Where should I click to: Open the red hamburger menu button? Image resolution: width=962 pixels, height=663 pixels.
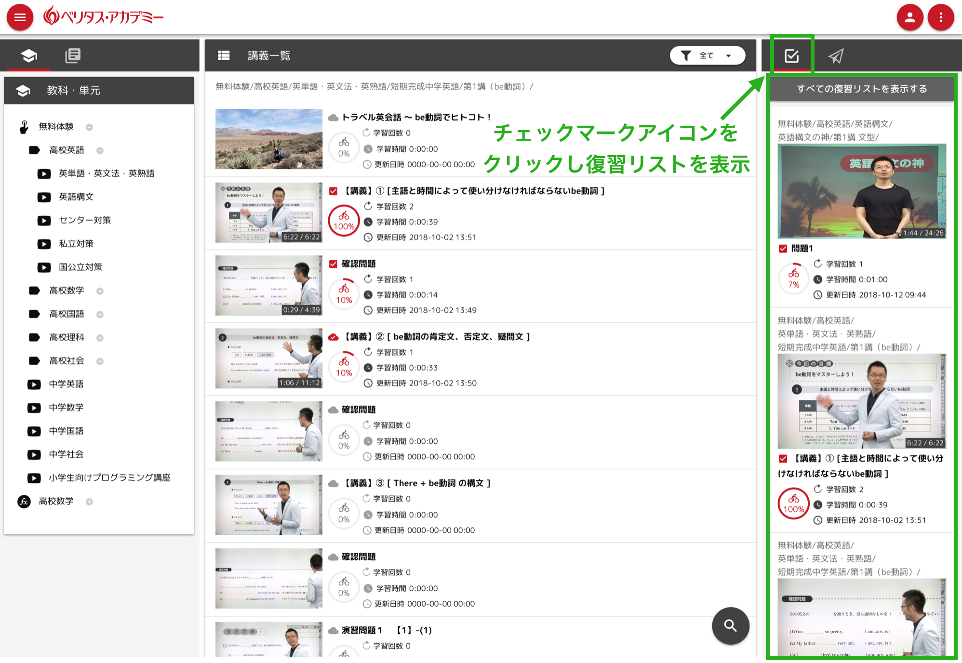tap(20, 17)
